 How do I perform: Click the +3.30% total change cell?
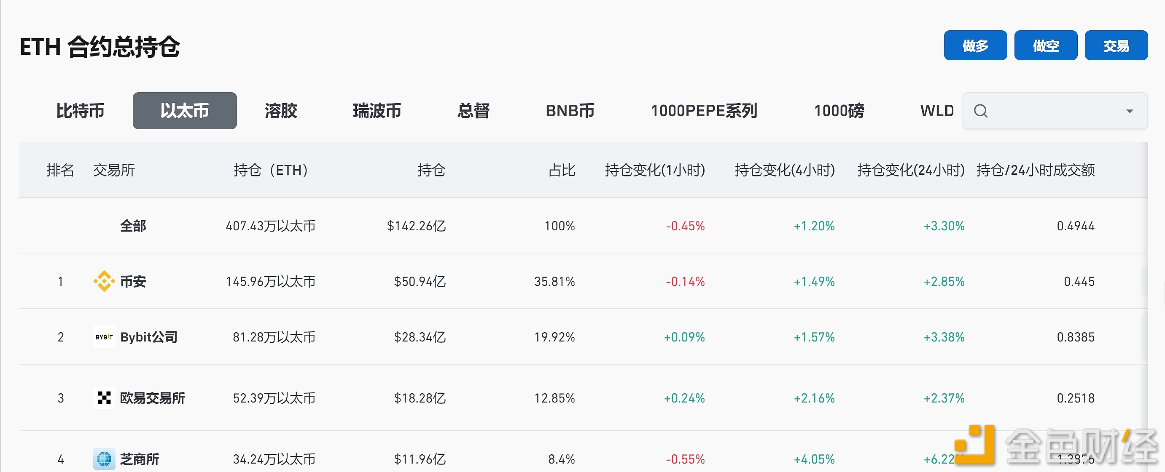point(944,226)
